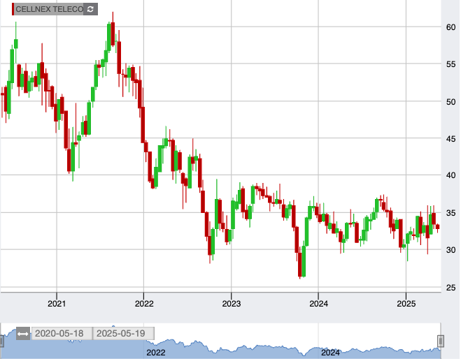Click the 2022 label in the navigator
The width and height of the screenshot is (461, 361).
point(156,353)
